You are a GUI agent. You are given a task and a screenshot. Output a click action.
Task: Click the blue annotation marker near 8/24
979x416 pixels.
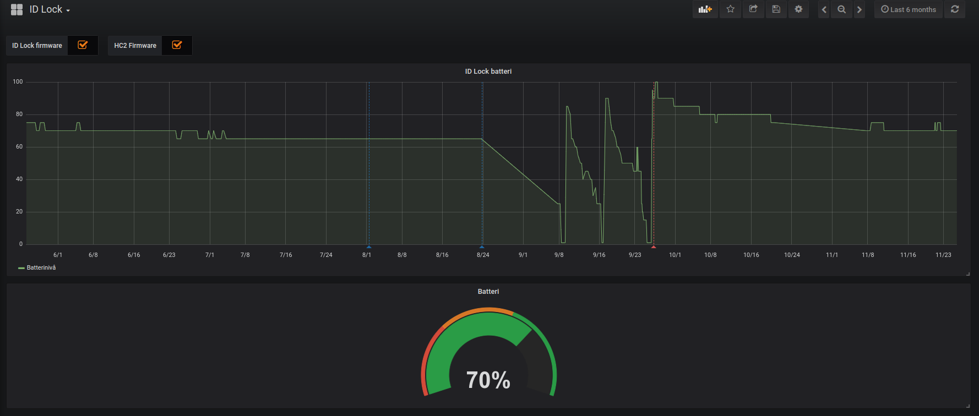[482, 247]
